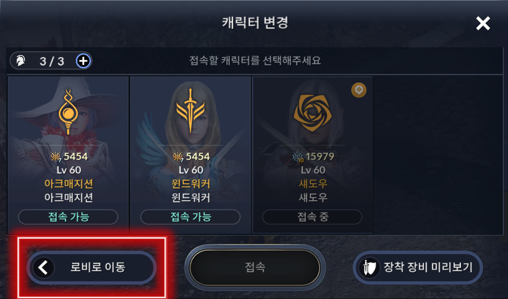Click 접속 가능 status under 아크매지션
The height and width of the screenshot is (299, 508).
[x=68, y=217]
